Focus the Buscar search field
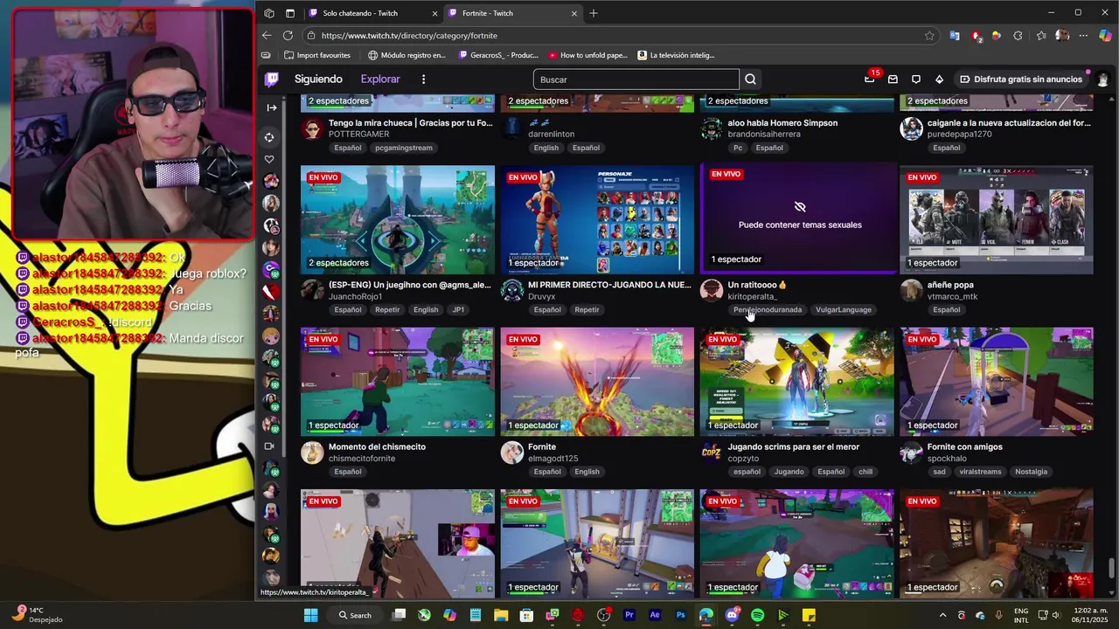This screenshot has height=629, width=1119. click(636, 79)
